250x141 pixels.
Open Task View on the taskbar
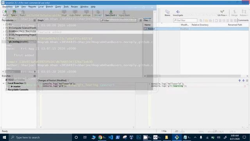[85, 137]
